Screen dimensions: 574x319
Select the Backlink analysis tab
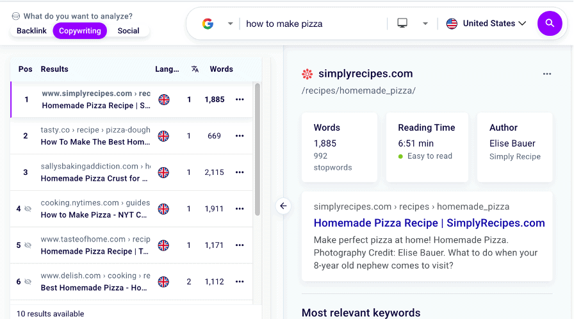pos(31,31)
